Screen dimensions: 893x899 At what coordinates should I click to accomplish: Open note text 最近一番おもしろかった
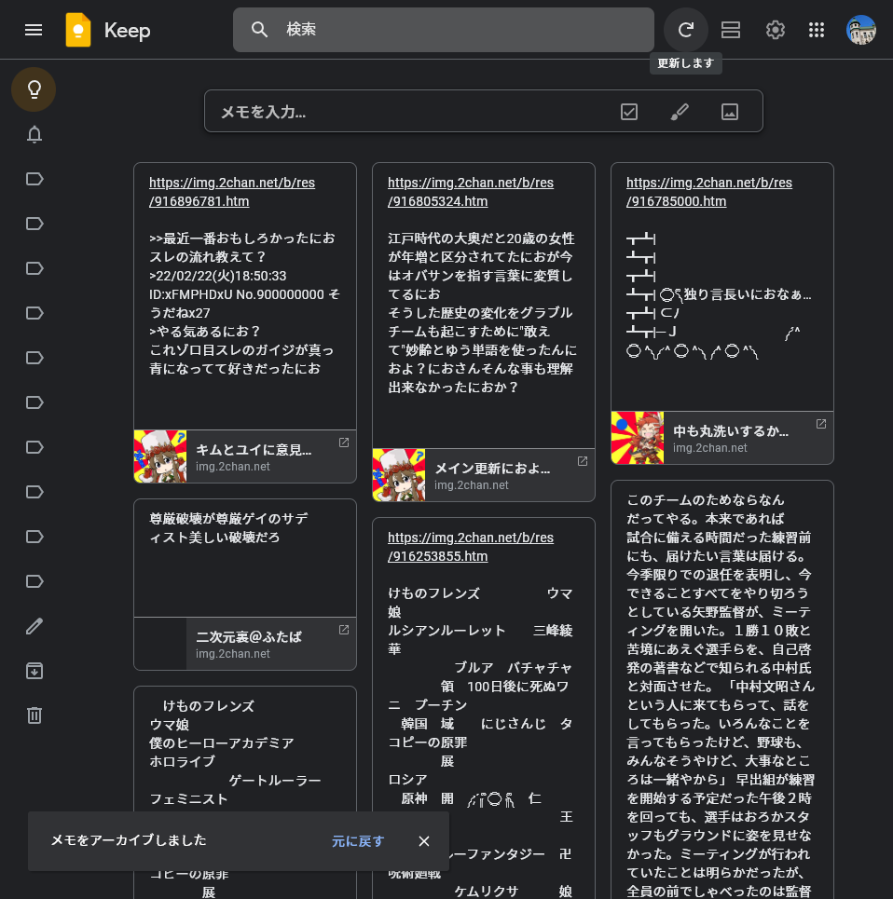click(x=244, y=304)
